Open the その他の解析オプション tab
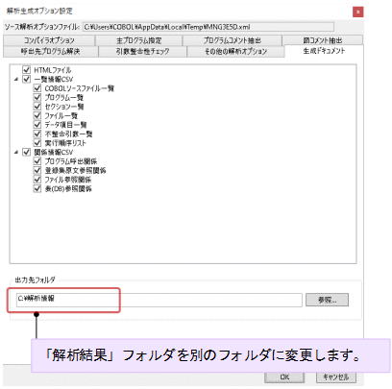This screenshot has width=392, height=389. point(235,51)
